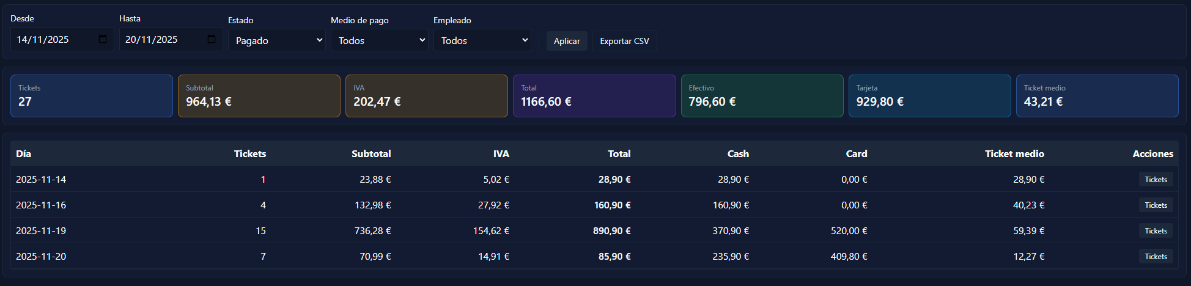Open calendar picker in Hasta date field
This screenshot has height=286, width=1191.
tap(212, 40)
